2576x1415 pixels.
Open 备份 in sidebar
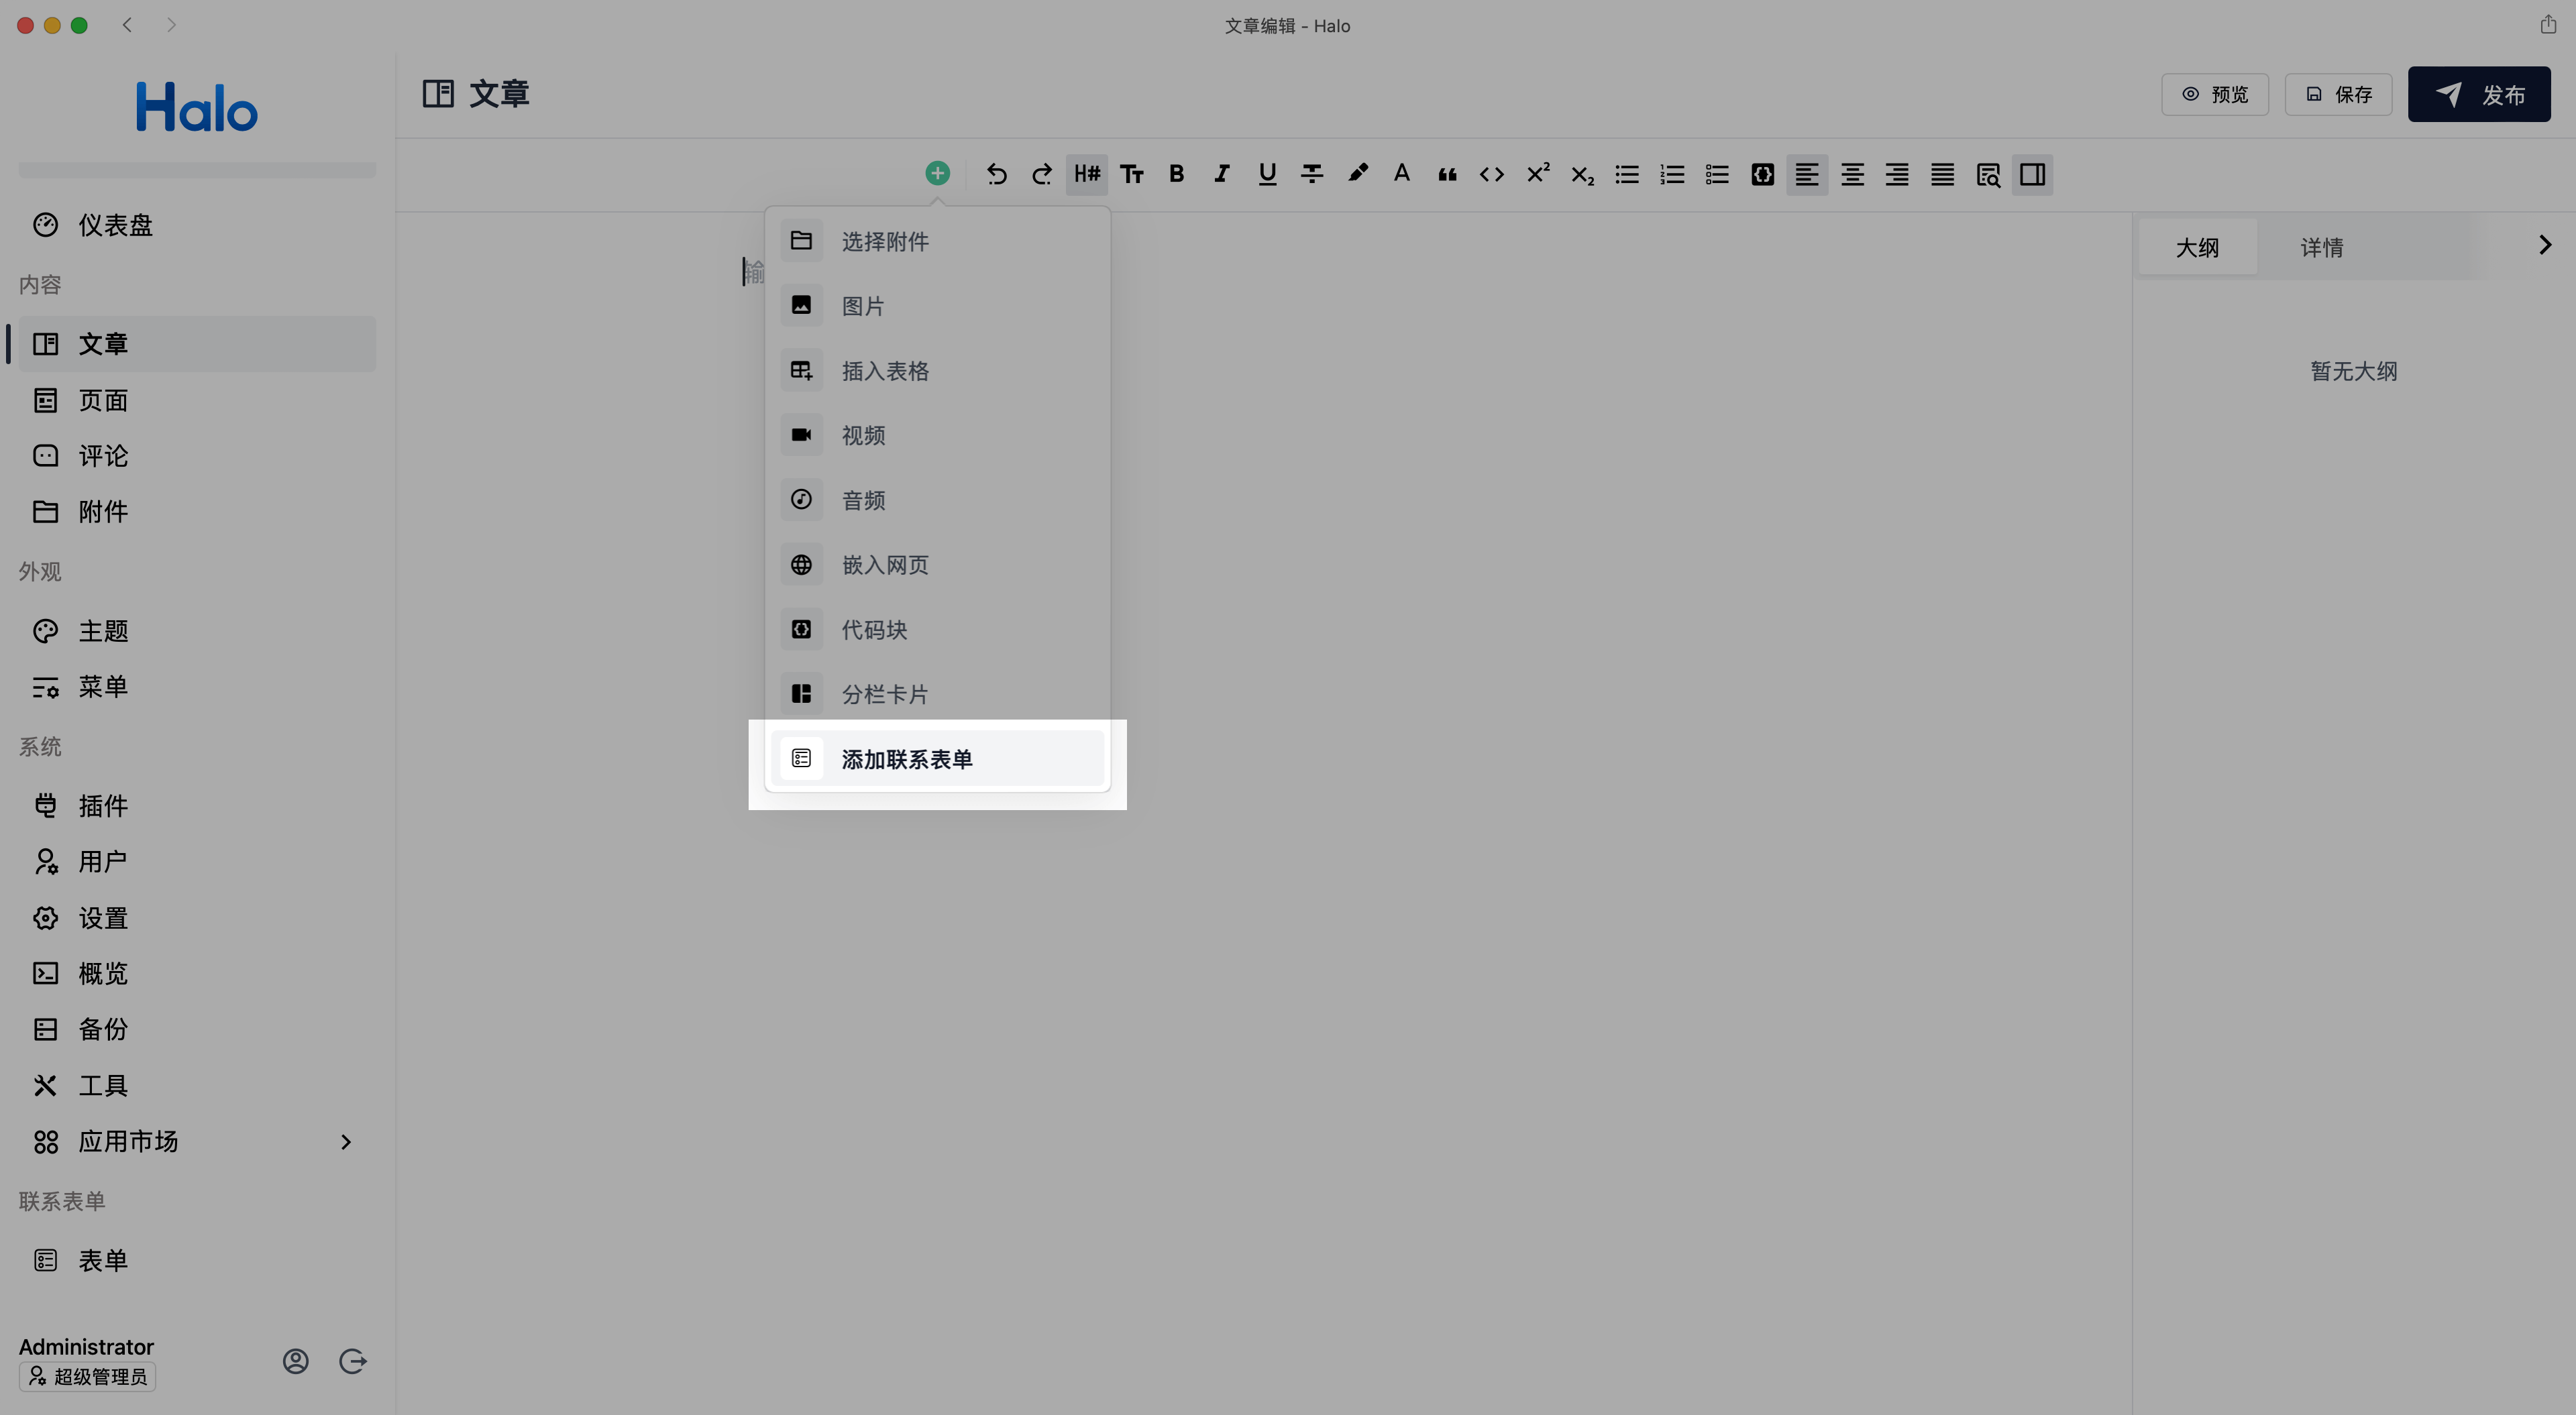tap(197, 1029)
